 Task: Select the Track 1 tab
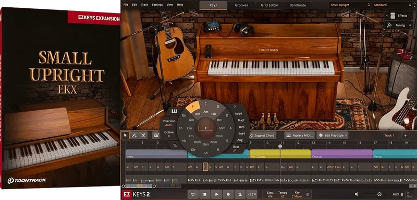pos(389,136)
